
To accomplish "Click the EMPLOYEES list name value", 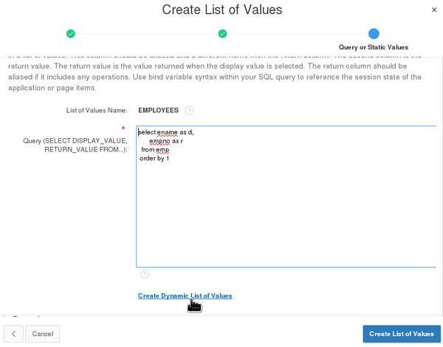I will pyautogui.click(x=158, y=111).
